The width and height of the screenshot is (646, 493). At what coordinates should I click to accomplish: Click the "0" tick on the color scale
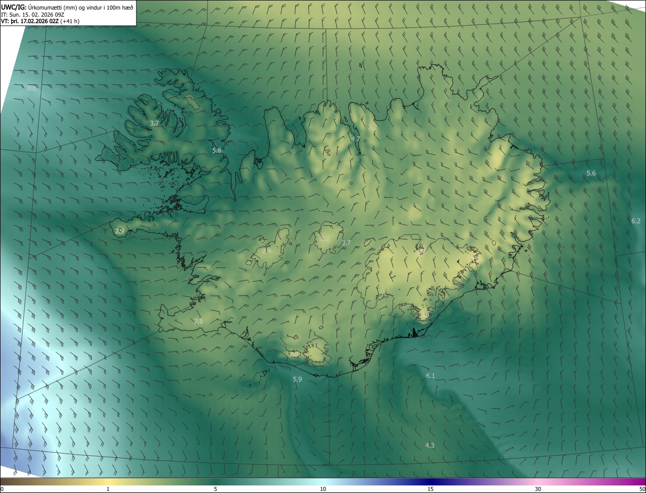pos(2,489)
